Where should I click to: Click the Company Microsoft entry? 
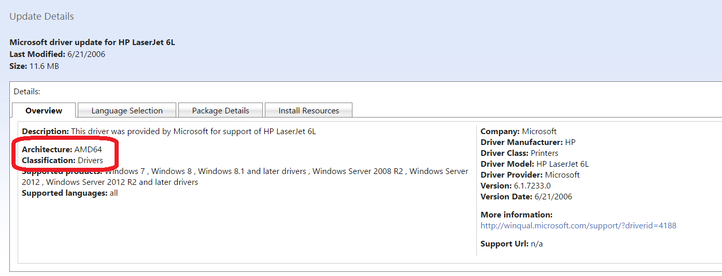(x=518, y=132)
